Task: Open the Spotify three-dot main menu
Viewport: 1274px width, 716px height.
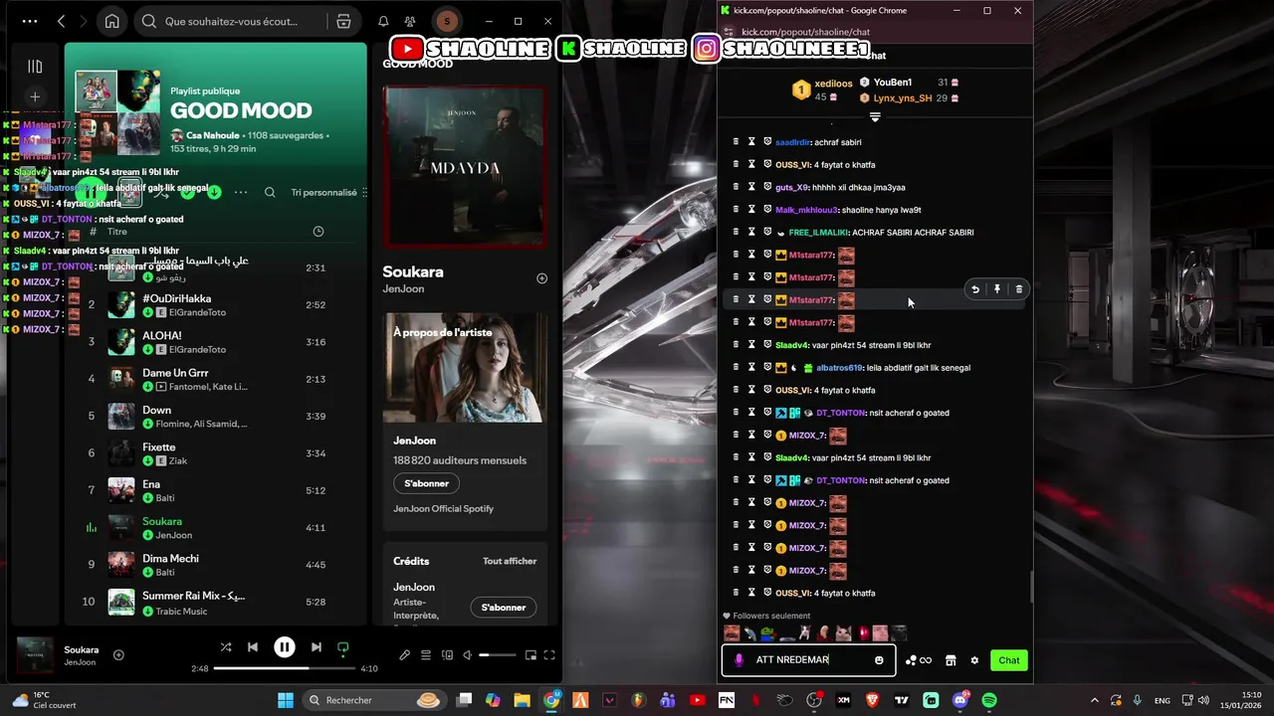Action: 30,21
